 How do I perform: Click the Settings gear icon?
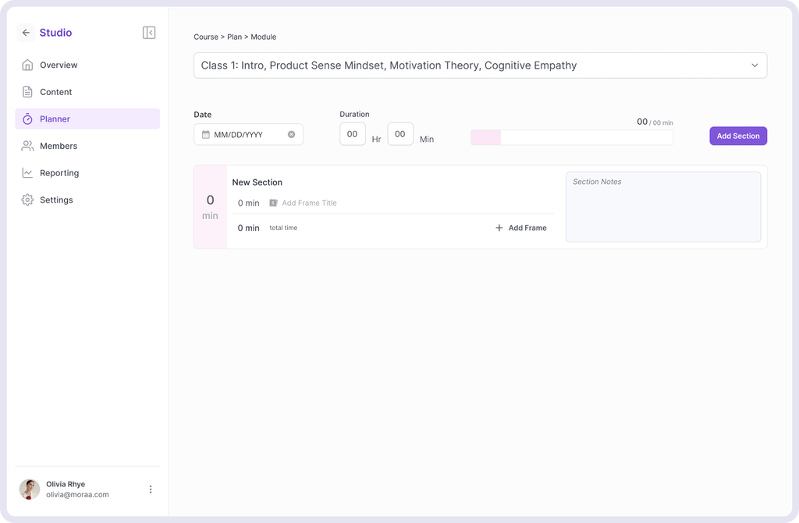pyautogui.click(x=27, y=200)
